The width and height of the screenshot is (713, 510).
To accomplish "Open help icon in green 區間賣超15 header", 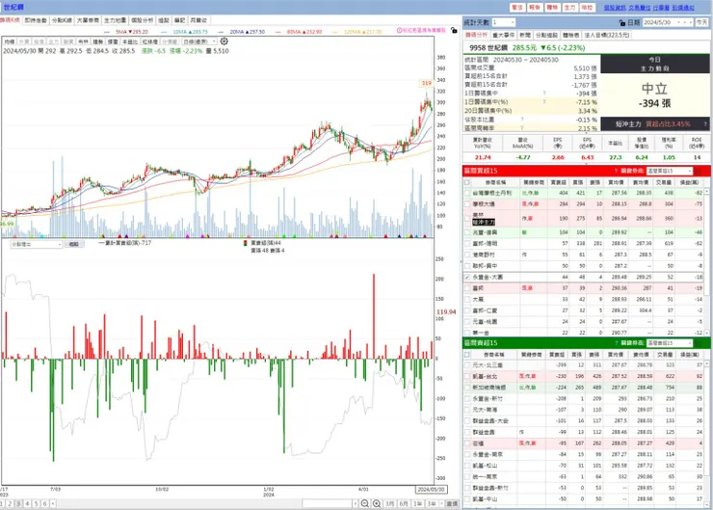I will pos(616,343).
